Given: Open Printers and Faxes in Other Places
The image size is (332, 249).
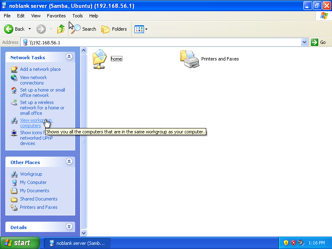Looking at the screenshot, I should click(39, 207).
